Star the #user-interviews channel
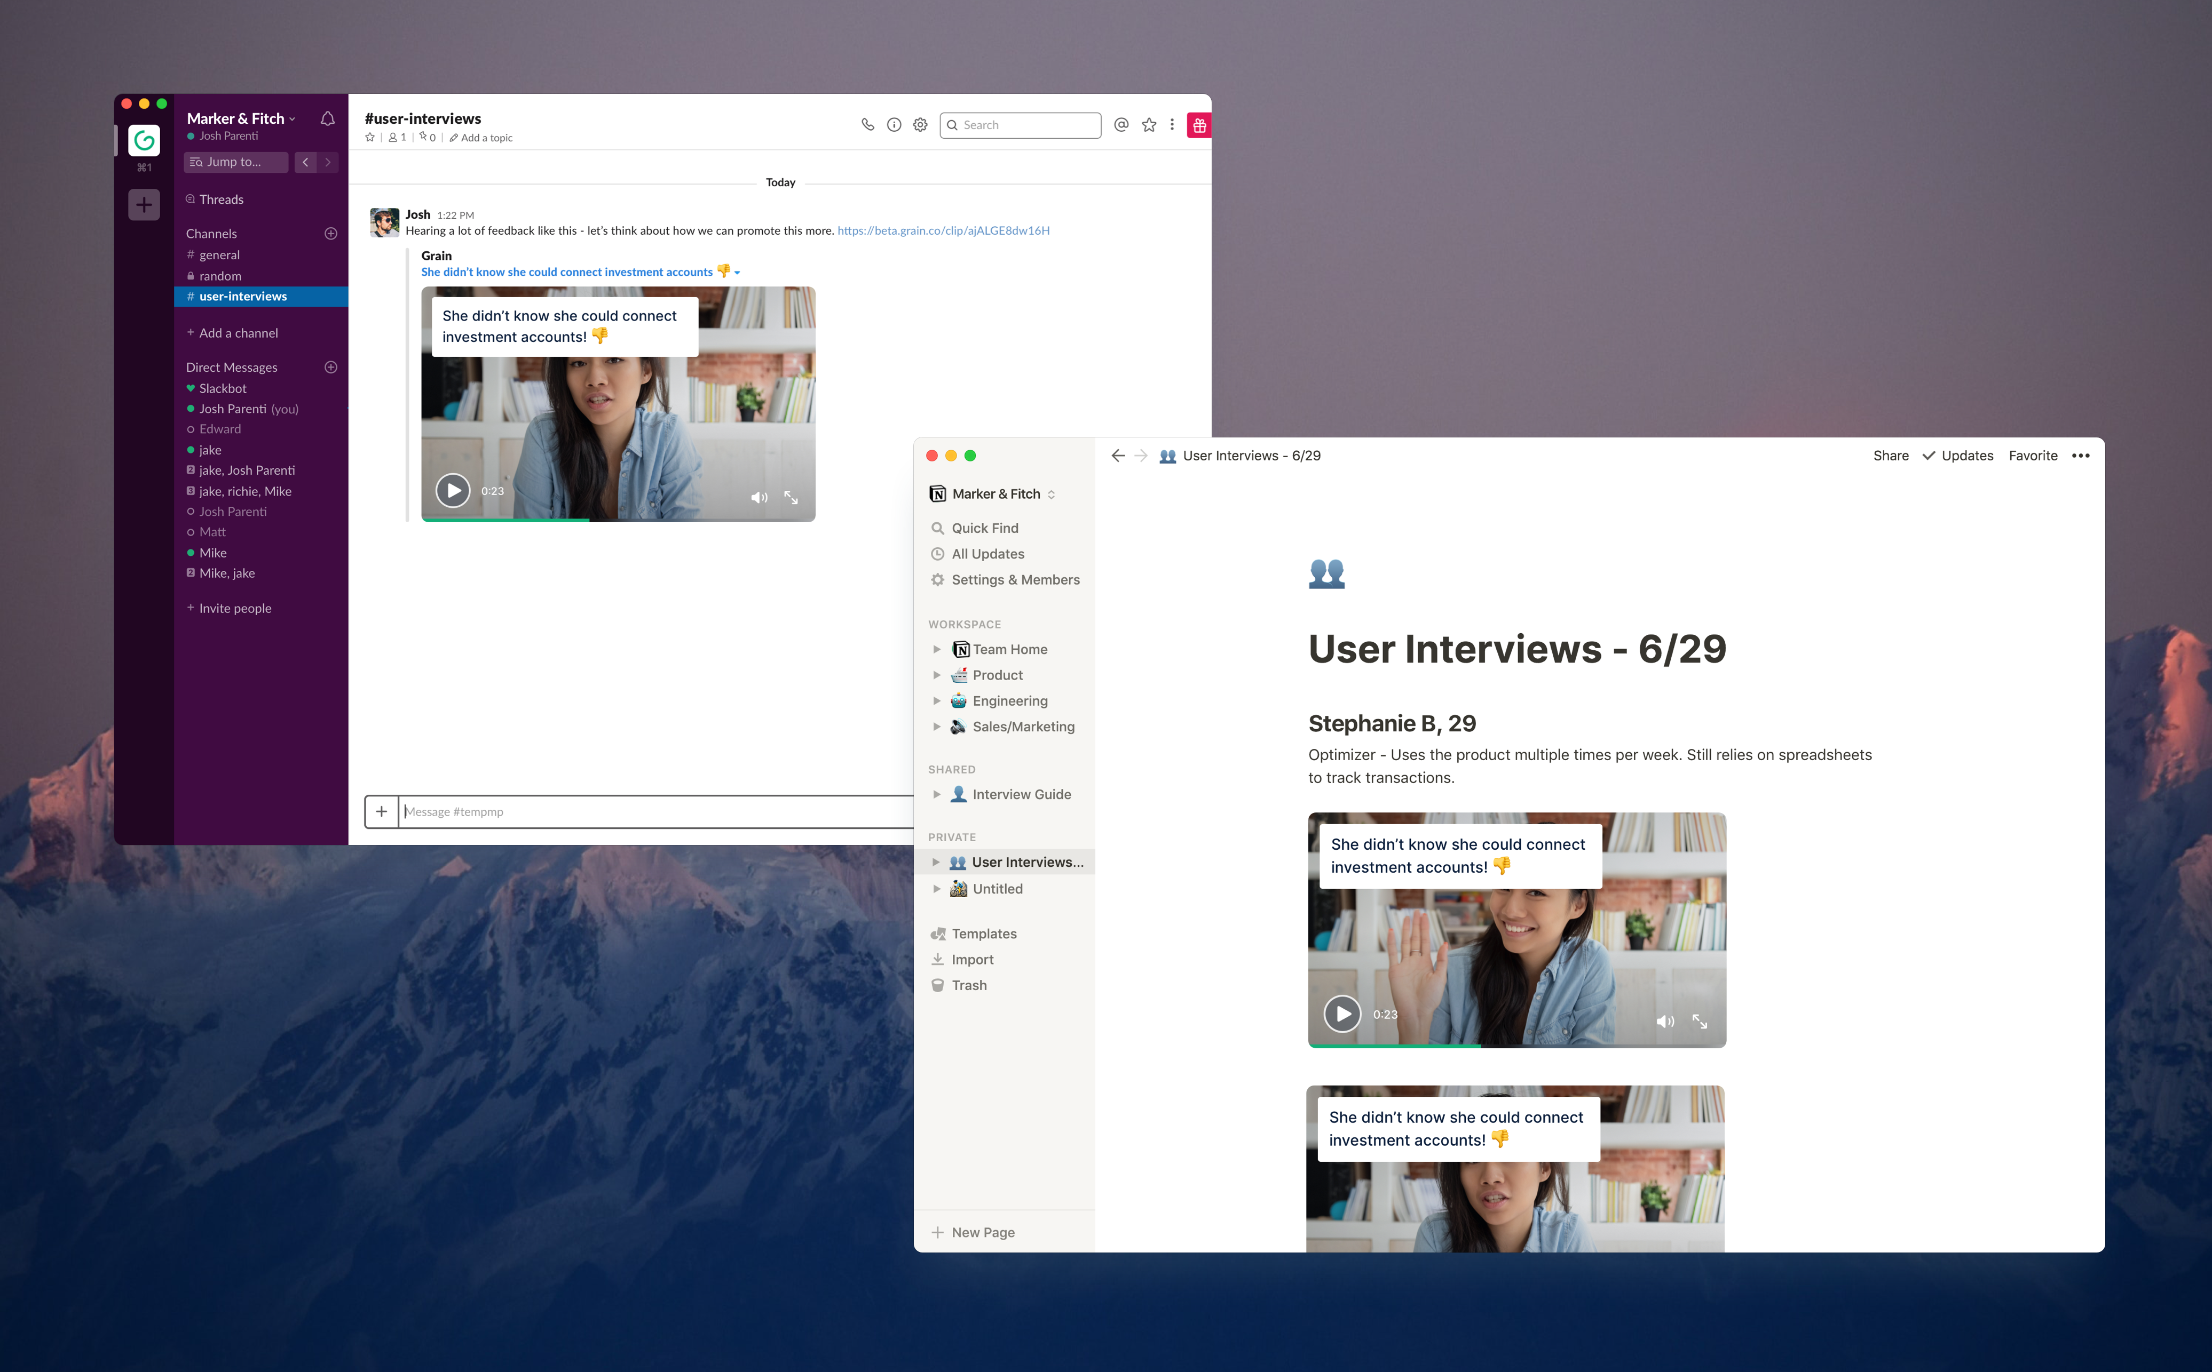The height and width of the screenshot is (1372, 2212). click(369, 138)
